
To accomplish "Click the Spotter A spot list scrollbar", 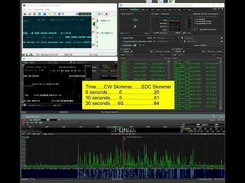I will 168,70.
